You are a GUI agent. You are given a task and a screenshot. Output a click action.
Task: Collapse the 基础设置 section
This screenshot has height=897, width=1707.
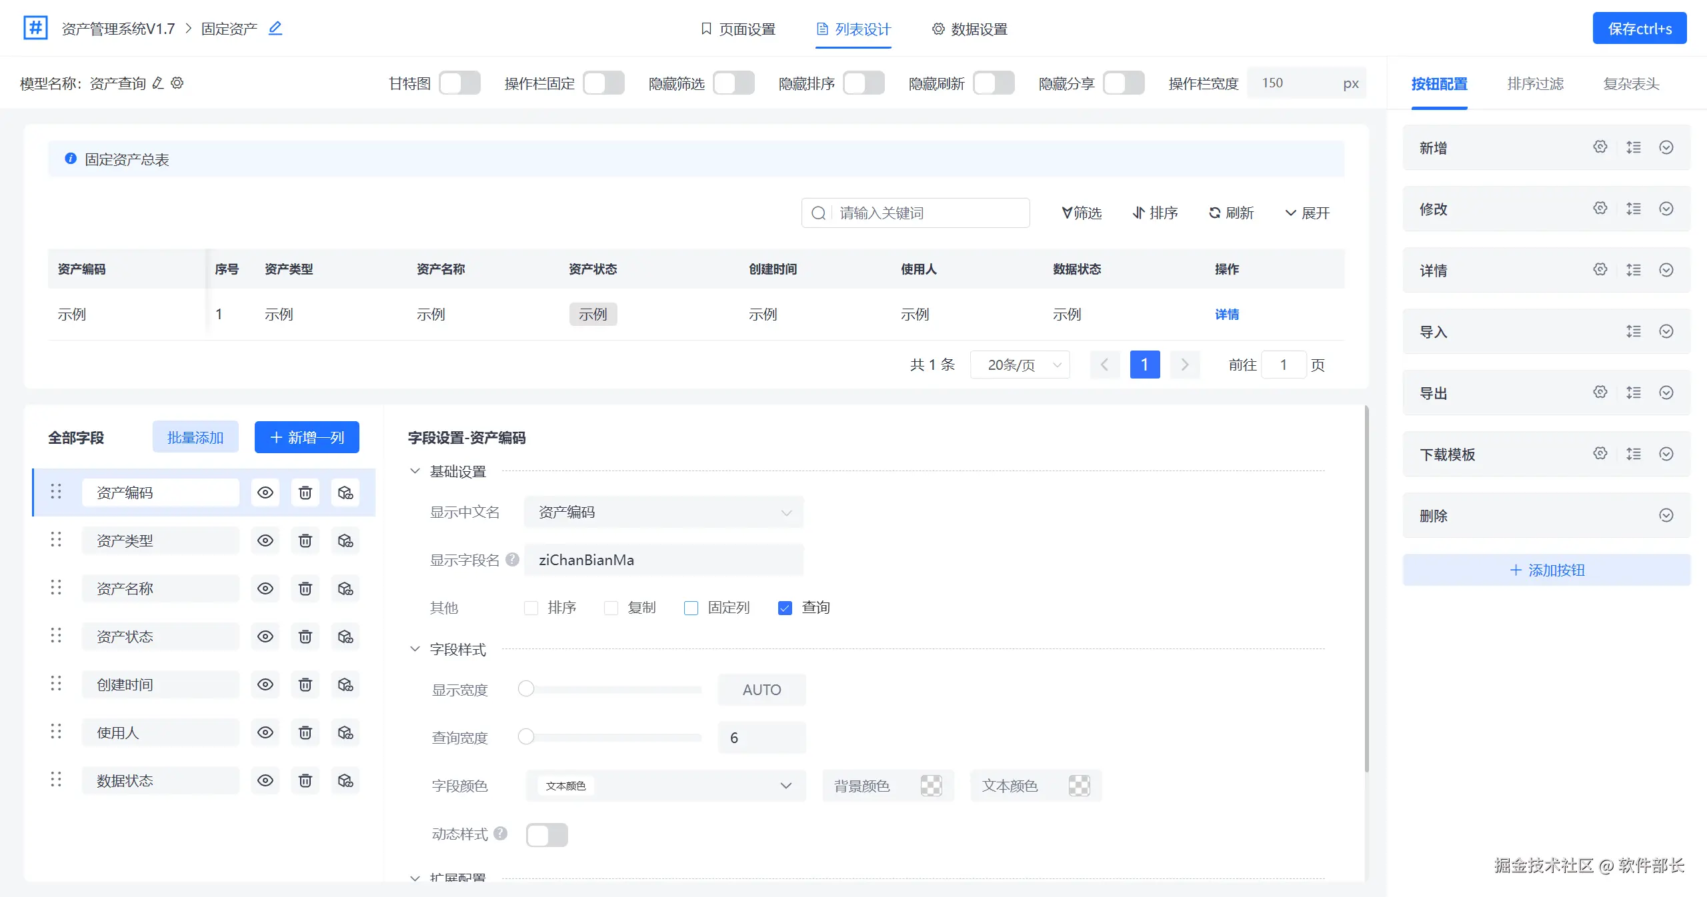[415, 471]
